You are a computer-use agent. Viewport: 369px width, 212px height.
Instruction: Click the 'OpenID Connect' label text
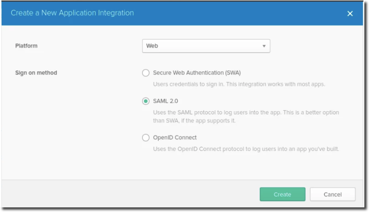175,137
